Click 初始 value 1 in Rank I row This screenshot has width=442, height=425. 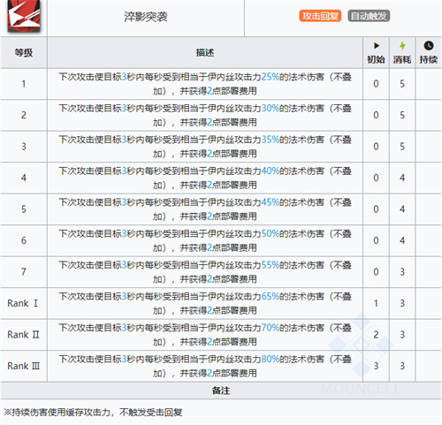click(x=376, y=303)
